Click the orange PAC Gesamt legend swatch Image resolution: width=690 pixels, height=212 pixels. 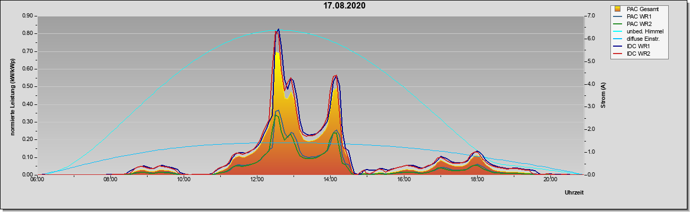[618, 8]
